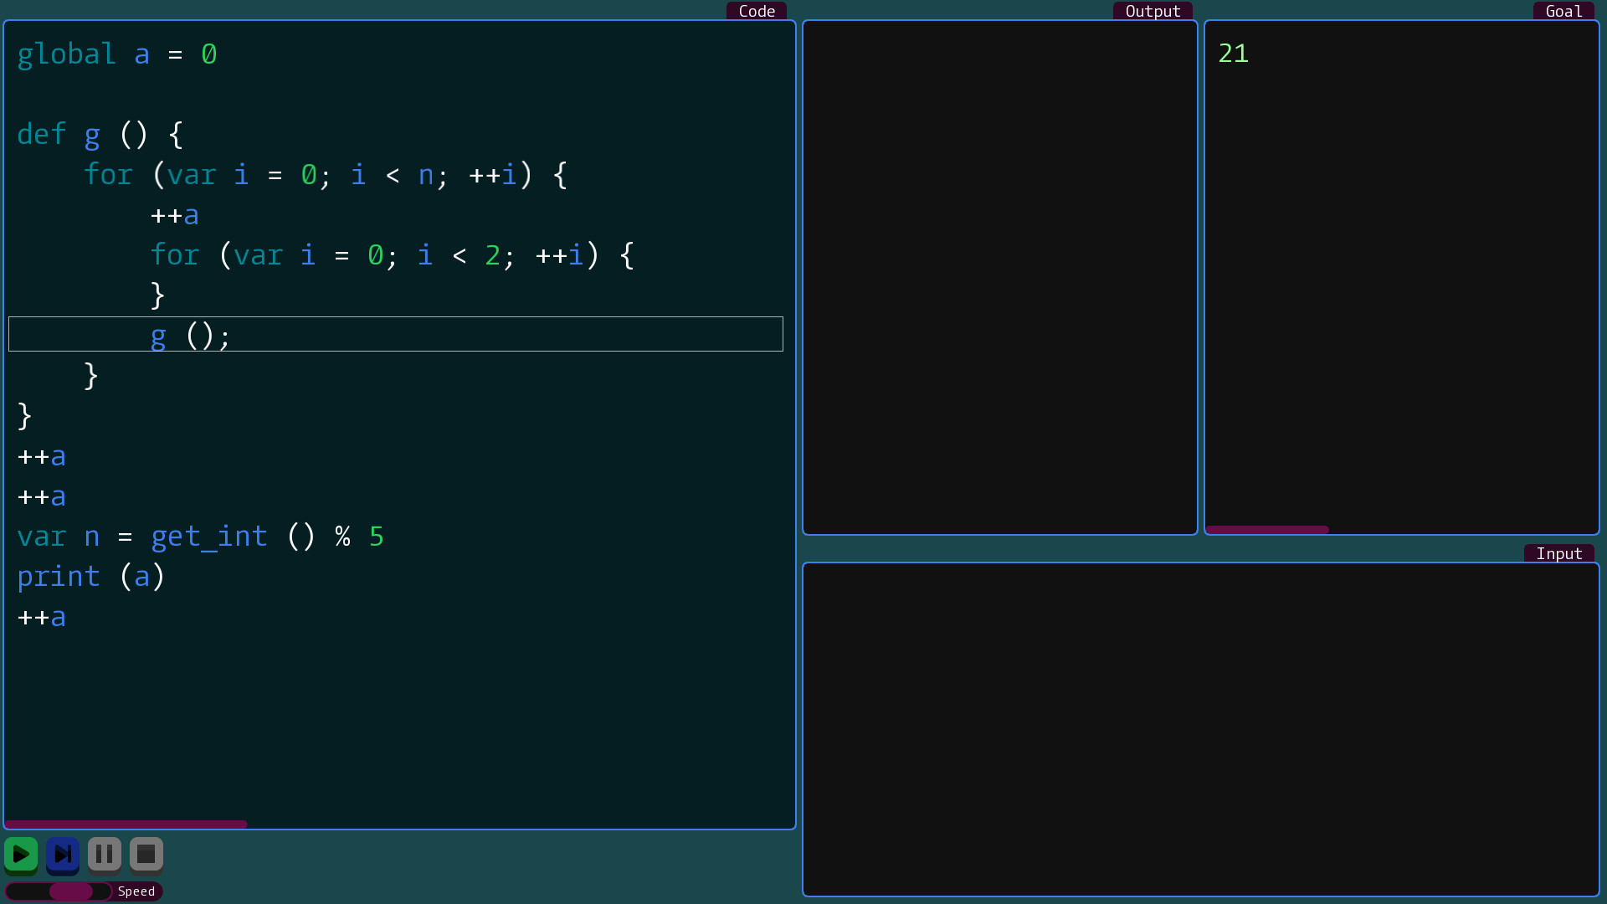Click the 'print (a)' code line
Screen dimensions: 1607x904
(x=91, y=577)
